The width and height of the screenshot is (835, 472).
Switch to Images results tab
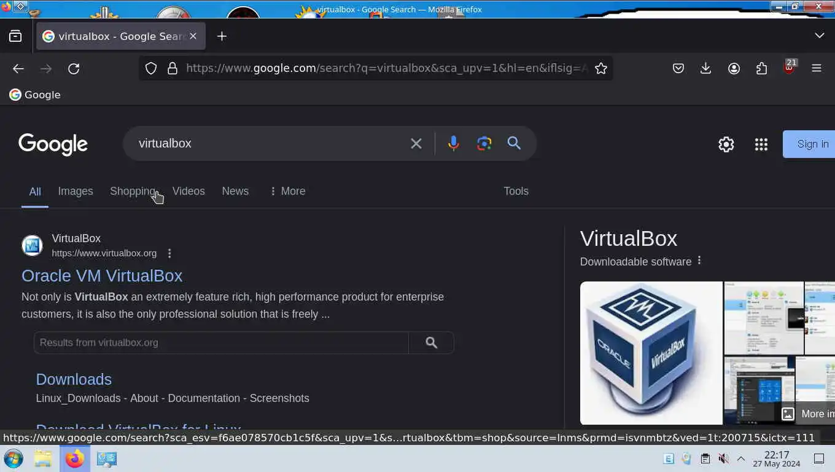(76, 191)
